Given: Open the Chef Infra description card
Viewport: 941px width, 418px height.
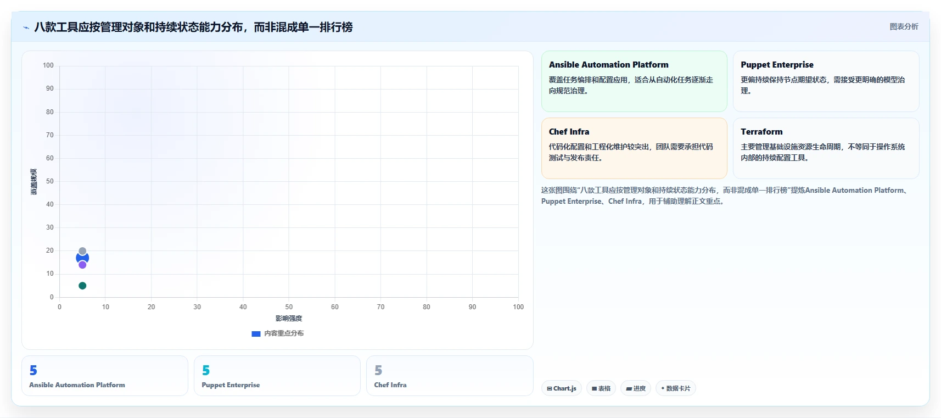Looking at the screenshot, I should pos(634,148).
